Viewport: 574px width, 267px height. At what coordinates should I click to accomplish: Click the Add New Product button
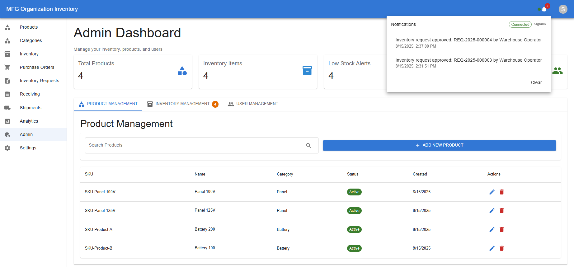tap(439, 145)
